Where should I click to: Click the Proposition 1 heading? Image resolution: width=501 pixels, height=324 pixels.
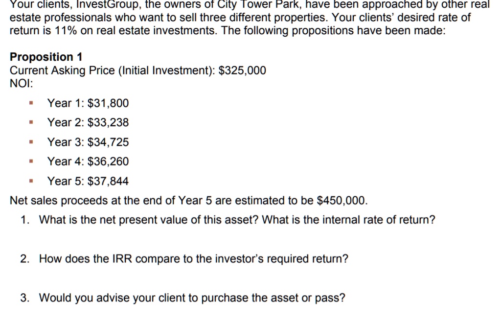pyautogui.click(x=46, y=57)
